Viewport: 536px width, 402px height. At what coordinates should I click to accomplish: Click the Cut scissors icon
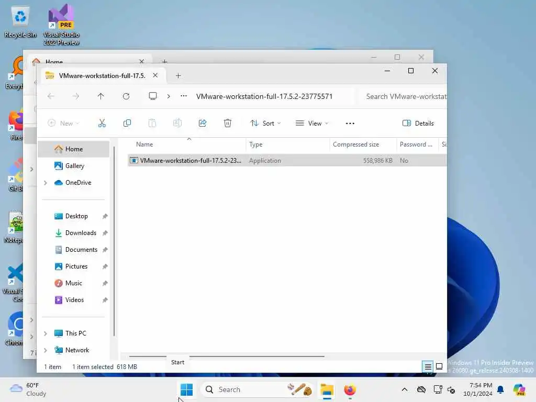(x=102, y=123)
